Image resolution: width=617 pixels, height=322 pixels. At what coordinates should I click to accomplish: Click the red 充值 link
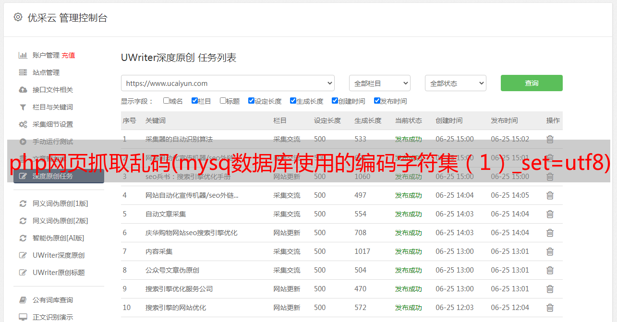point(68,55)
